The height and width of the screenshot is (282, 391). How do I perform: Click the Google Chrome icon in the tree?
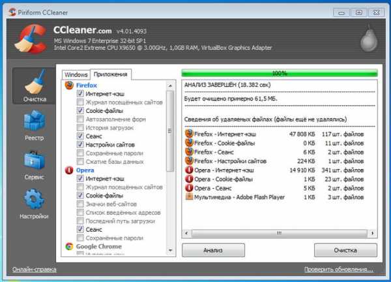69,246
